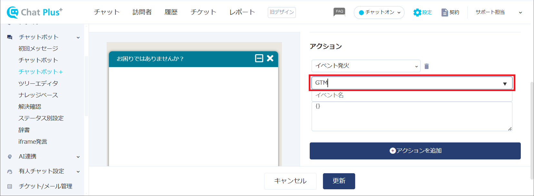Open the イベント発火 action type dropdown

pos(366,66)
